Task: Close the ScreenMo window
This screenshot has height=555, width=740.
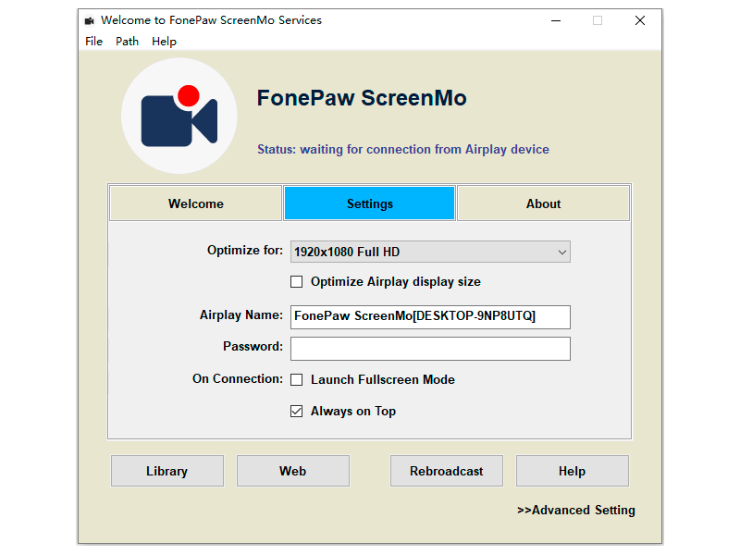Action: coord(640,20)
